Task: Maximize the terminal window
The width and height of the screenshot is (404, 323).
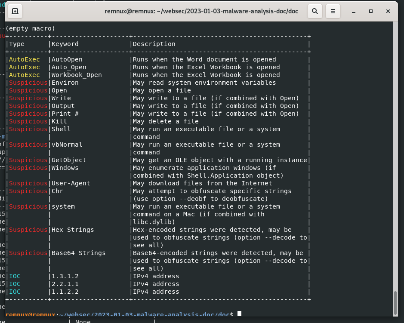Action: [371, 11]
